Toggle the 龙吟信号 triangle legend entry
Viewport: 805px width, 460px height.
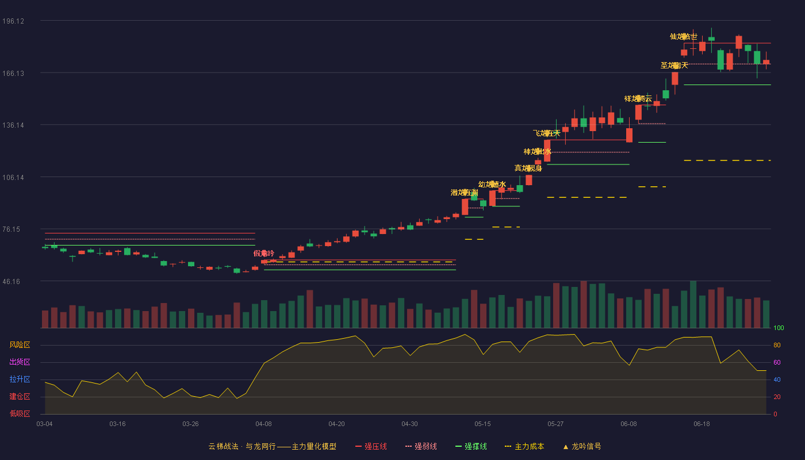coord(581,446)
